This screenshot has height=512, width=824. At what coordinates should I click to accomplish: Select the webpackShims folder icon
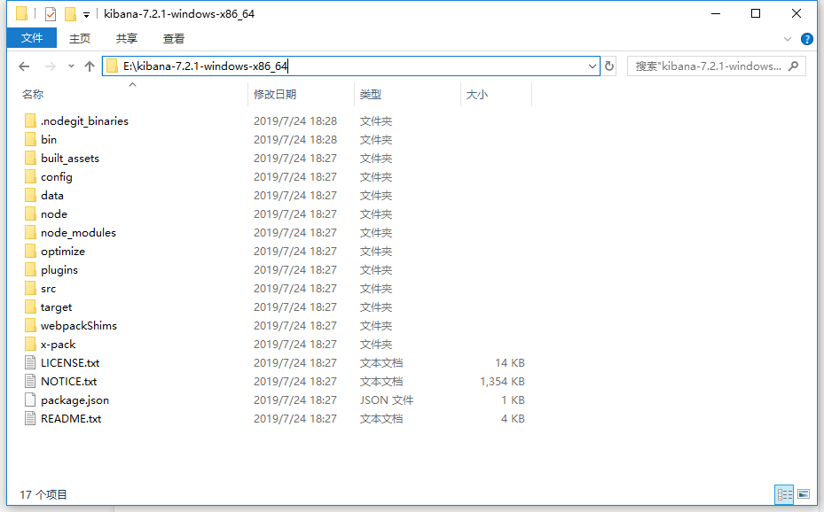coord(30,326)
